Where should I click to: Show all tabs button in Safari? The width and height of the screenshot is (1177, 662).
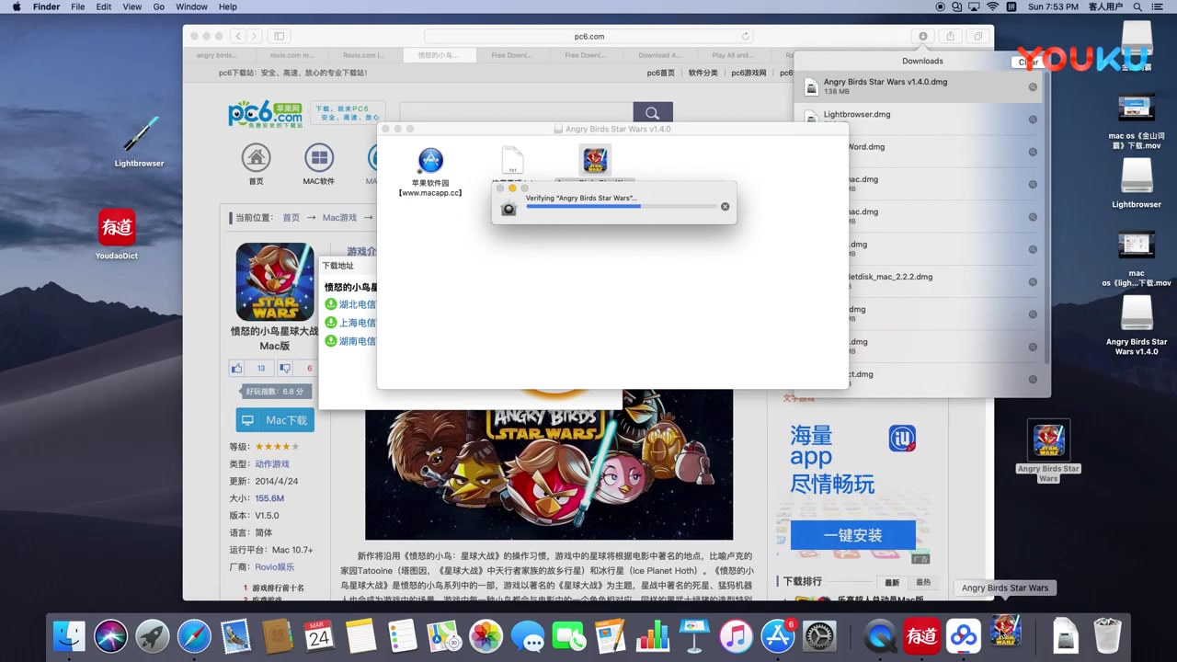[978, 36]
